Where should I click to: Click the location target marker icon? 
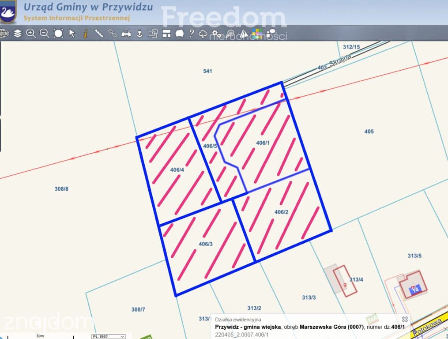230,34
